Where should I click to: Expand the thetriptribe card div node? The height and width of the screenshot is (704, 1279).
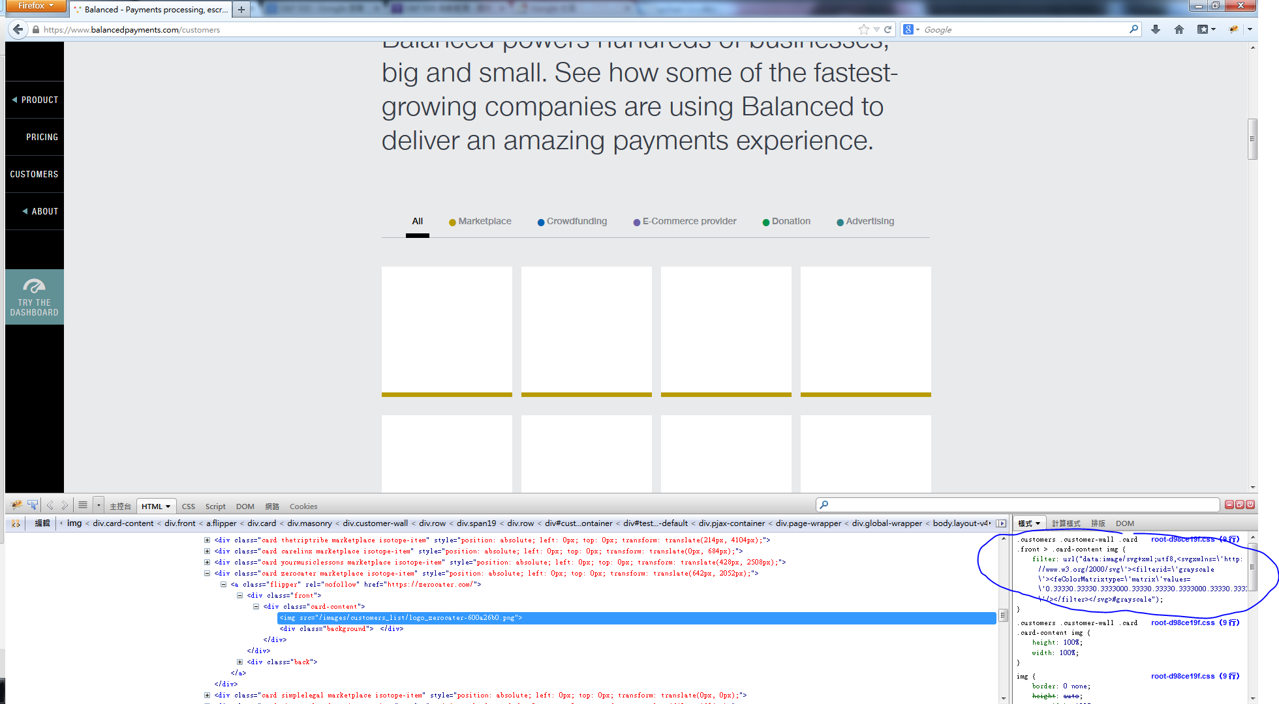tap(208, 540)
